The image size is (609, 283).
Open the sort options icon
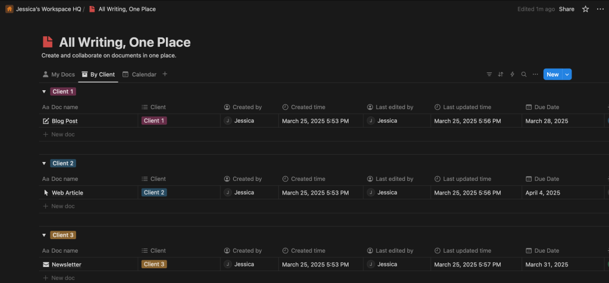coord(501,75)
